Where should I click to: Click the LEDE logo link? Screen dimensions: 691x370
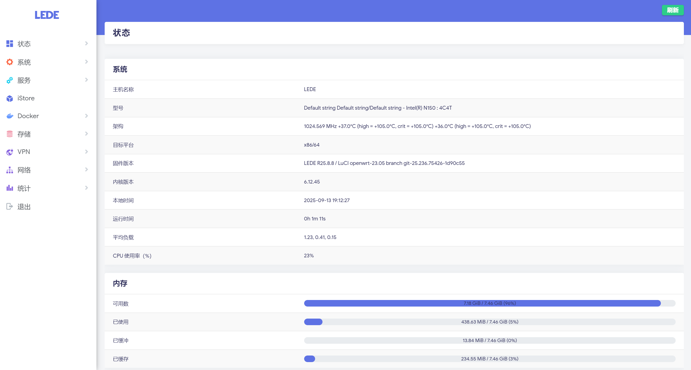coord(47,15)
